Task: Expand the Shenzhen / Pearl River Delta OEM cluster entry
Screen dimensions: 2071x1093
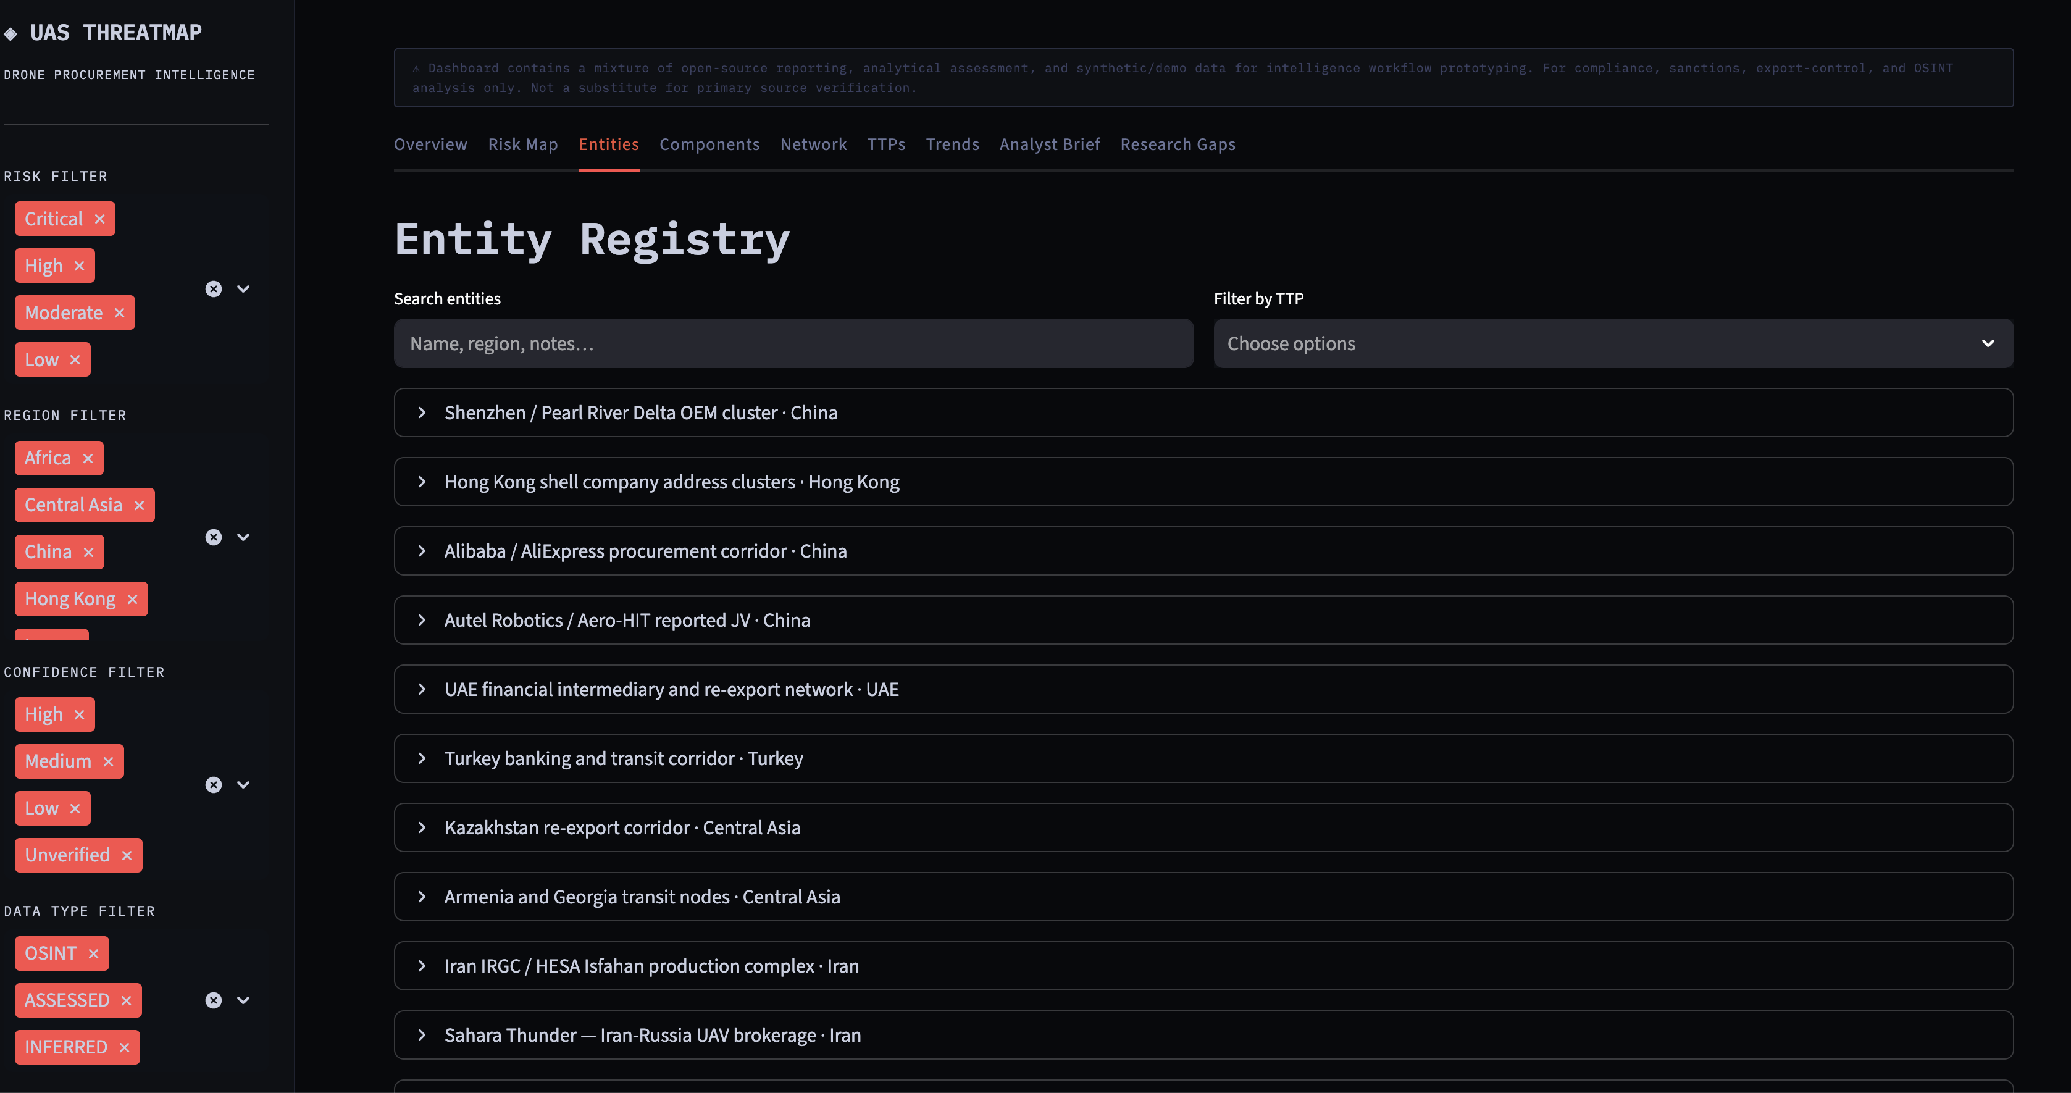Action: [1203, 412]
